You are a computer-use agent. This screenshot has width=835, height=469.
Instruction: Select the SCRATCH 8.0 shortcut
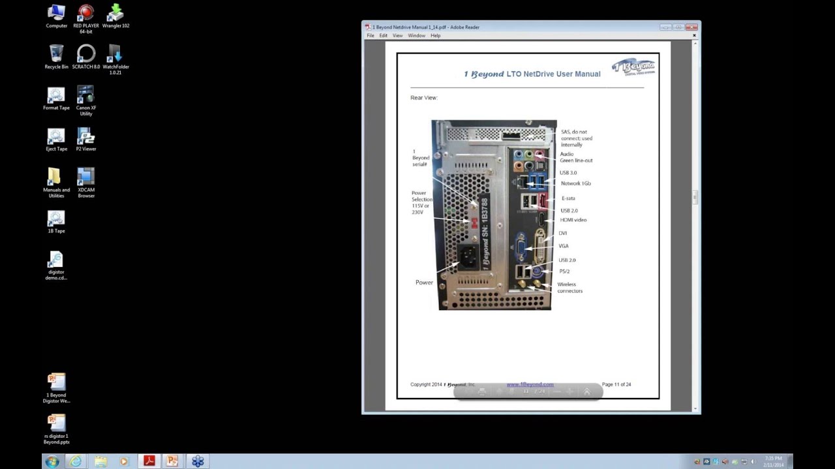click(85, 57)
